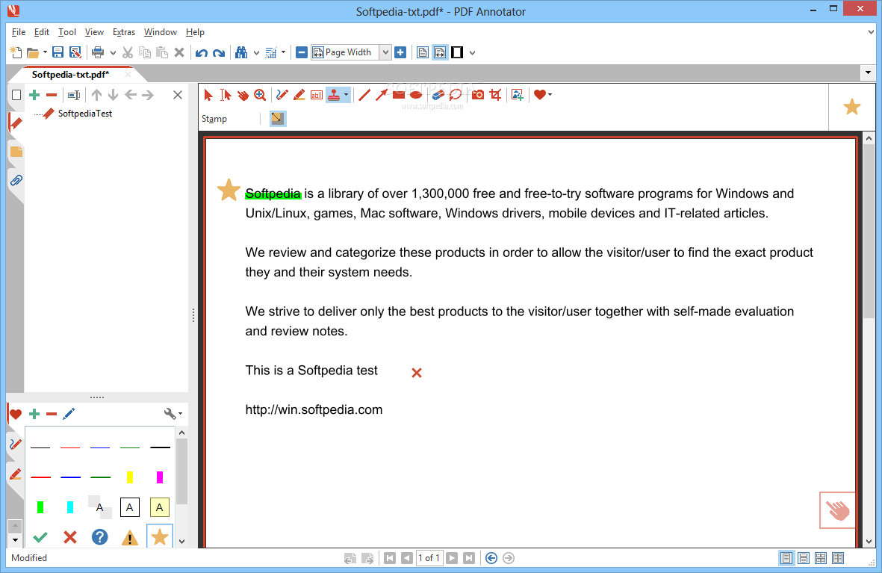Screen dimensions: 882x573
Task: Click the Find binoculars icon
Action: coord(241,52)
